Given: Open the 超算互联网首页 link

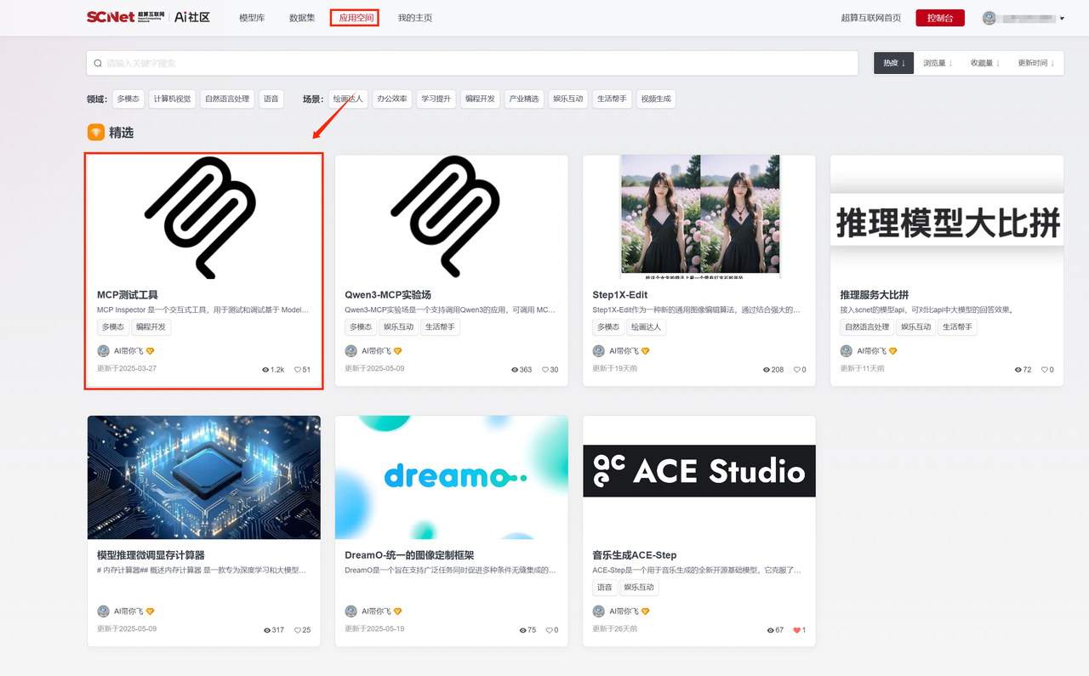Looking at the screenshot, I should pos(870,18).
